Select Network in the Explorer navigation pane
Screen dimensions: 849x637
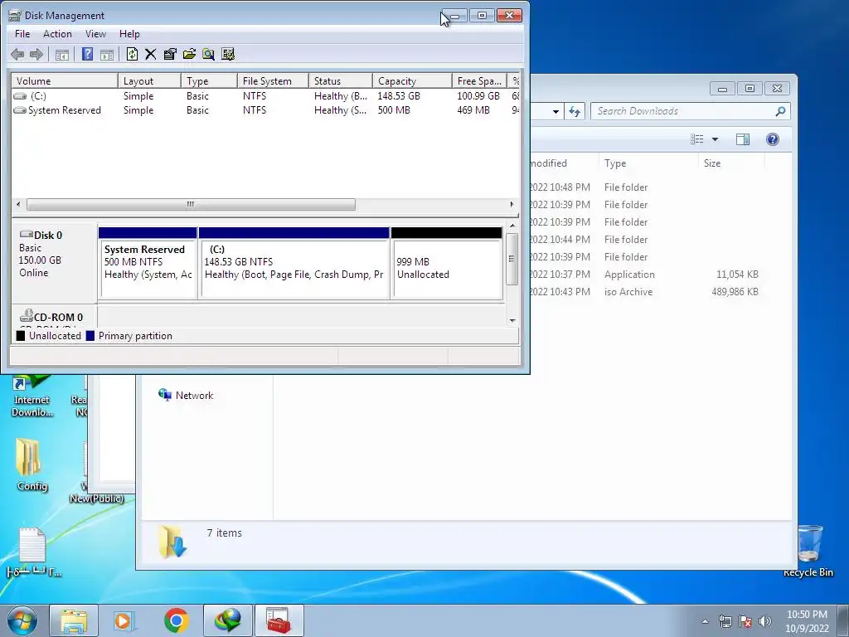186,396
